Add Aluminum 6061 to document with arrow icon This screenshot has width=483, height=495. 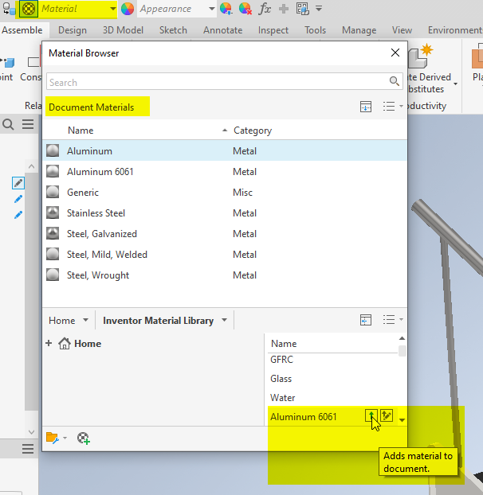pyautogui.click(x=371, y=415)
